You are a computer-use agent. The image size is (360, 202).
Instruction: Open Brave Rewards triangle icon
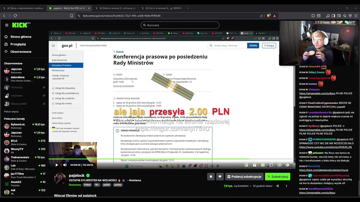point(274,16)
